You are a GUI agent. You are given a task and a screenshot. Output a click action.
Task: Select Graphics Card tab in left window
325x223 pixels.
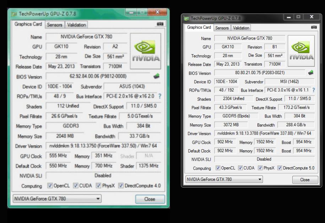pos(28,24)
